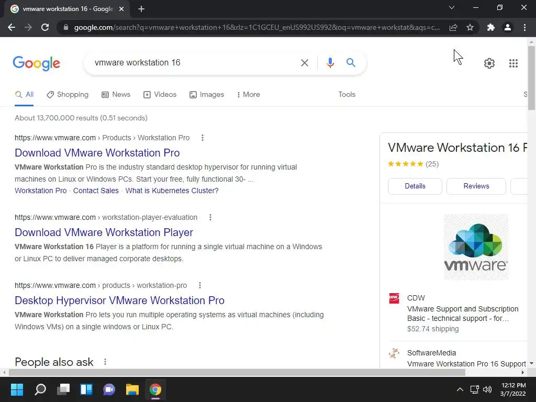
Task: Open What is Kubernetes Cluster link
Action: pyautogui.click(x=172, y=191)
